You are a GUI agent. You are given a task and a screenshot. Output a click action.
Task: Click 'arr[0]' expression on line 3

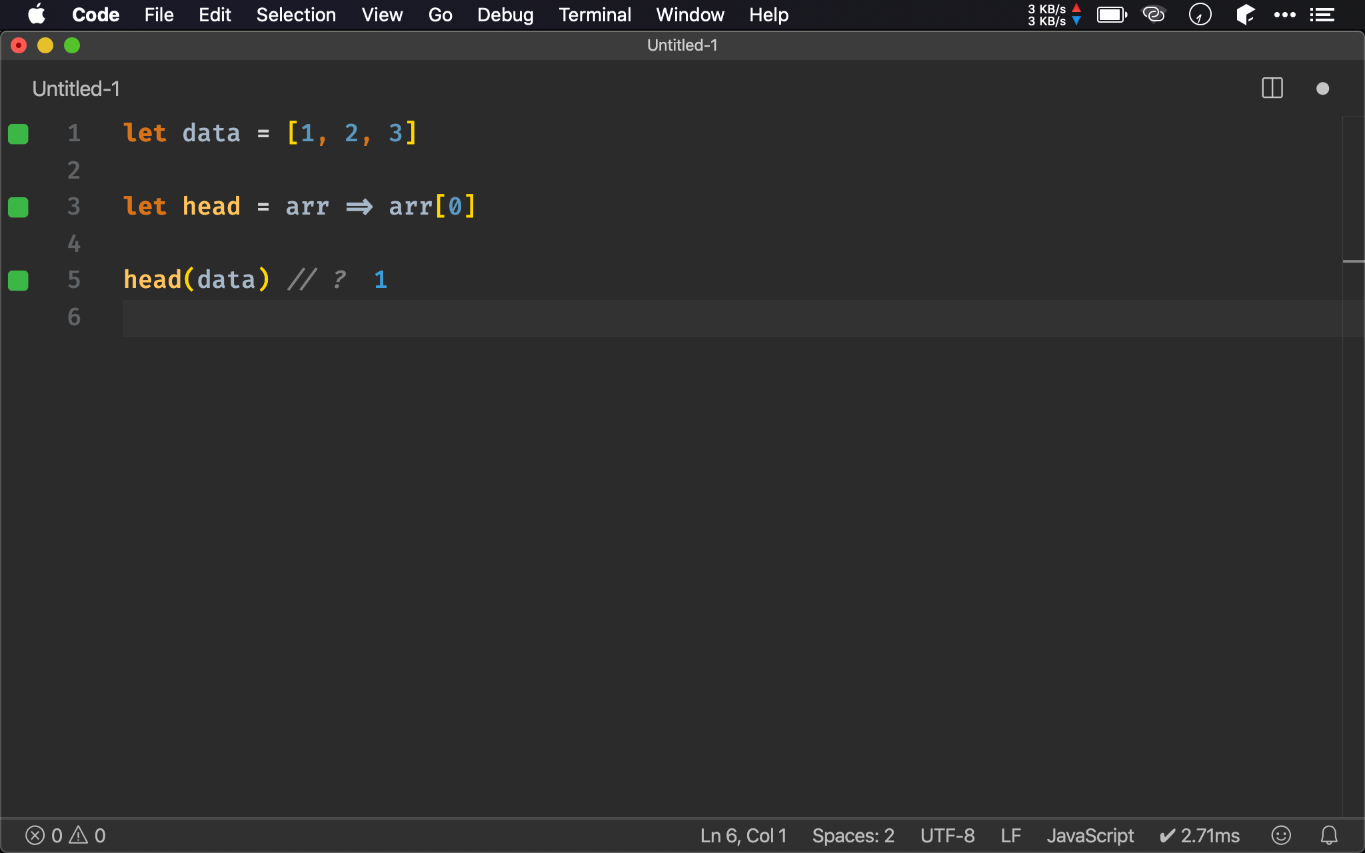point(432,207)
